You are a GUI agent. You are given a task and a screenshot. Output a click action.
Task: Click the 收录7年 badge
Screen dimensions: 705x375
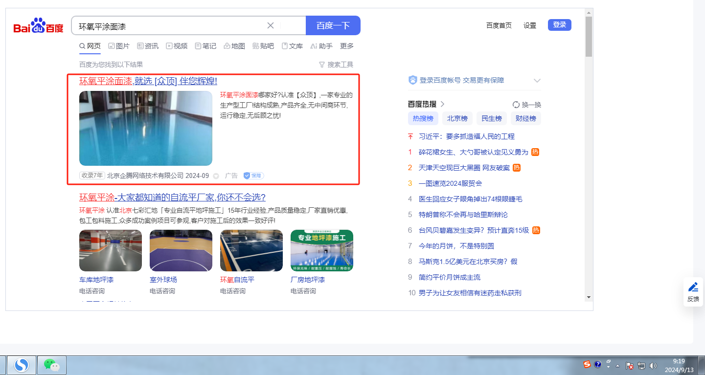tap(92, 176)
